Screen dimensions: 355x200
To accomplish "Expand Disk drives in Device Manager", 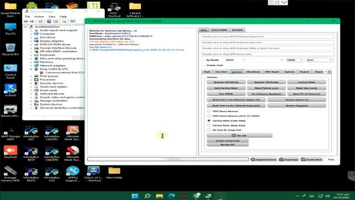I will pos(31,37).
